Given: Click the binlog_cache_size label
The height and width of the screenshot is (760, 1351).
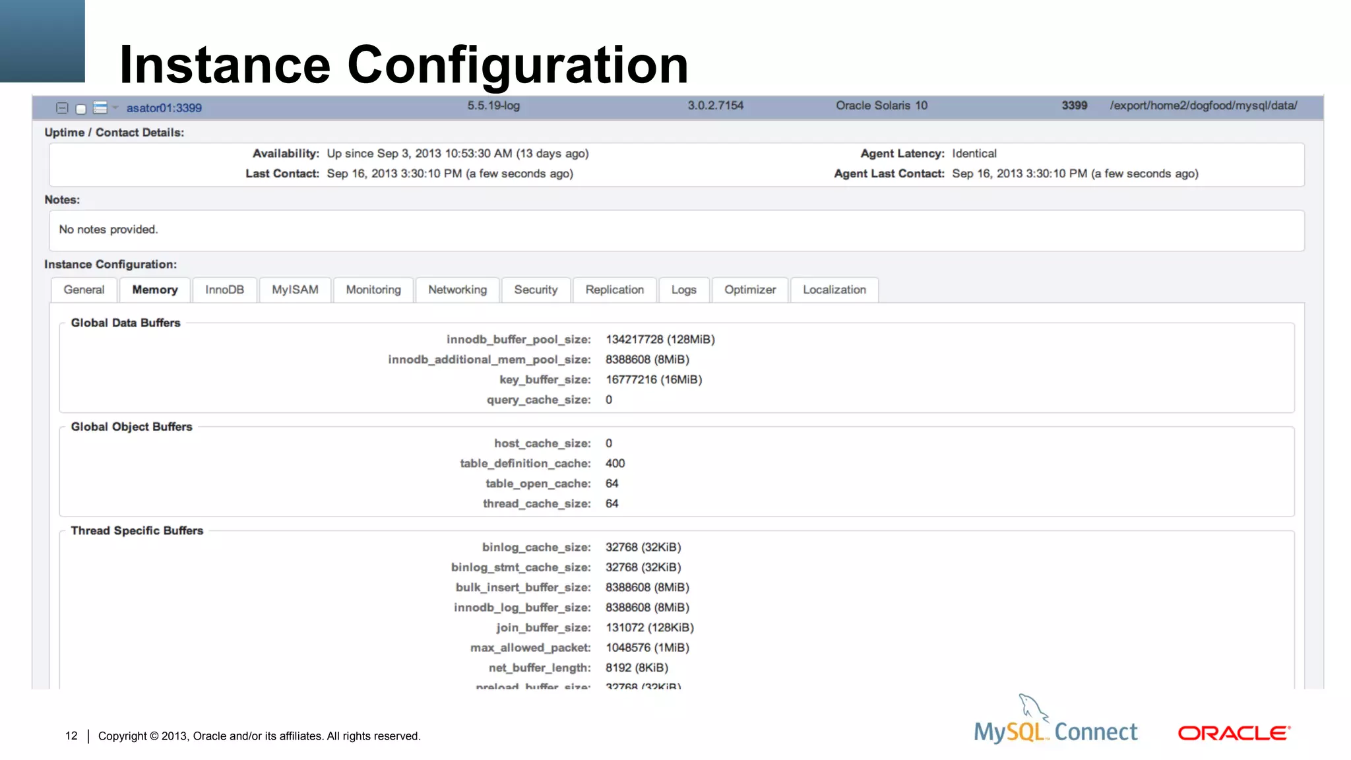Looking at the screenshot, I should tap(536, 548).
